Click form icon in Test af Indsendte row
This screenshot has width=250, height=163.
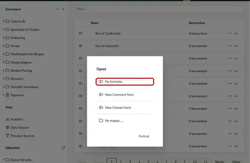pos(81,46)
